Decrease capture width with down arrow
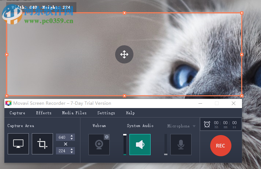This screenshot has width=261, height=169. coord(72,139)
